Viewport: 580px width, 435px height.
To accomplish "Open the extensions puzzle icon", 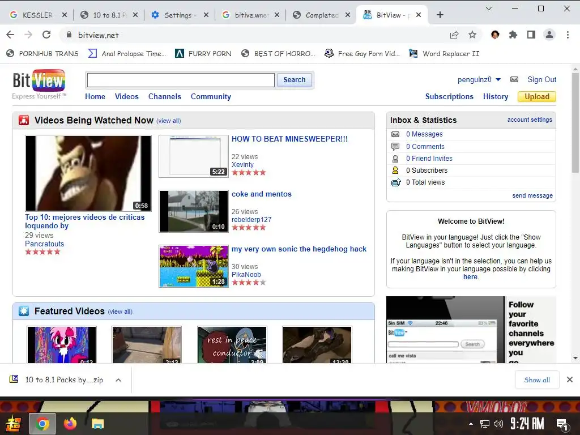I will tap(513, 35).
